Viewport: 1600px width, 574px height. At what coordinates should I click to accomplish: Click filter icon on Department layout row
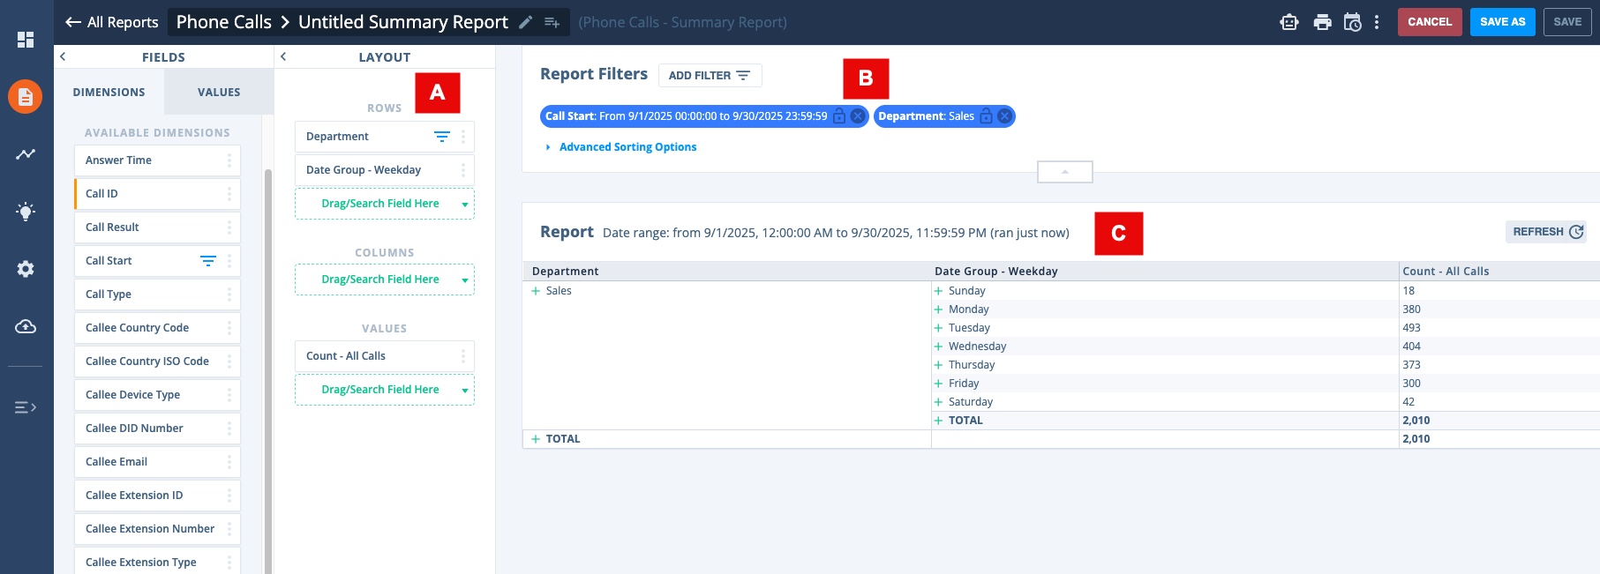442,137
